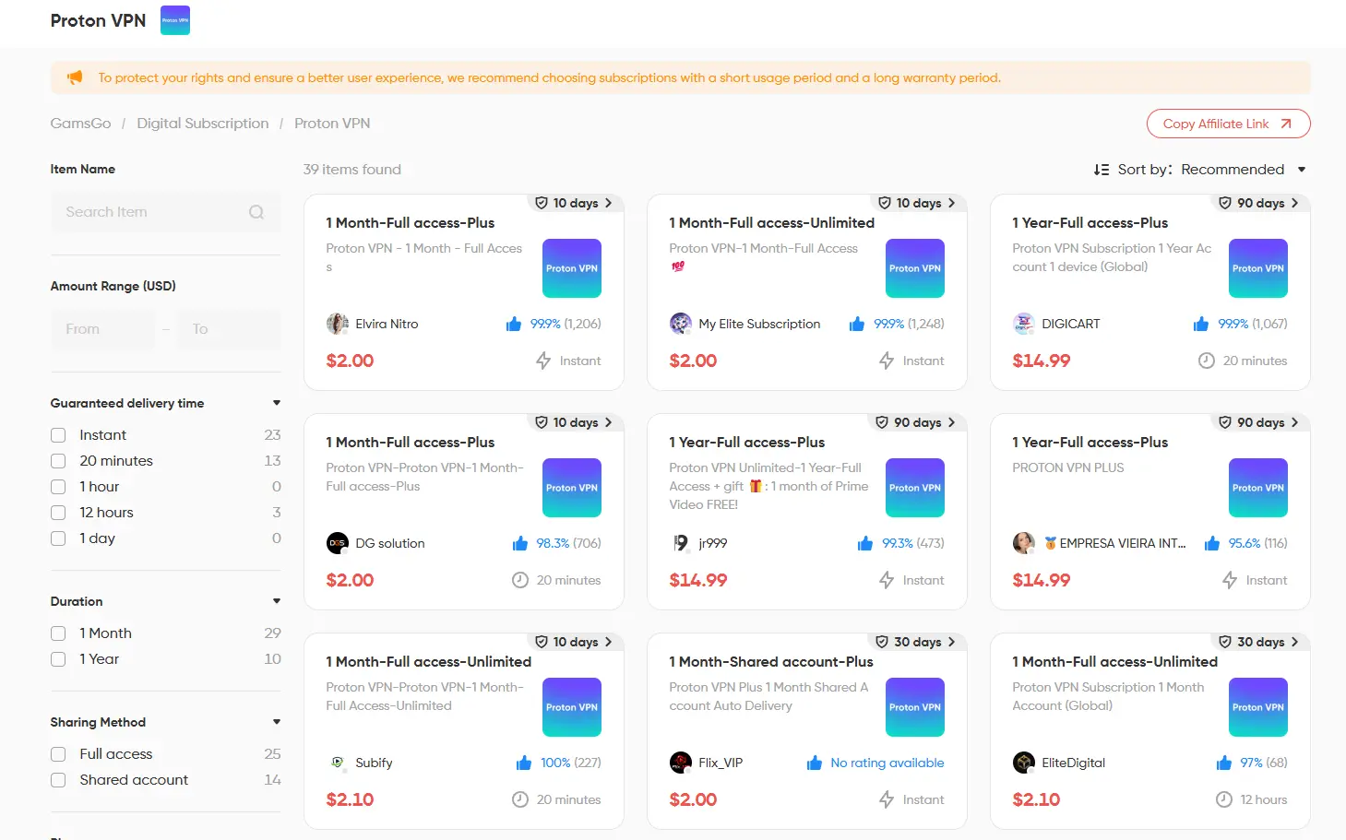Enable the Full access sharing filter
The image size is (1346, 840).
pyautogui.click(x=58, y=754)
